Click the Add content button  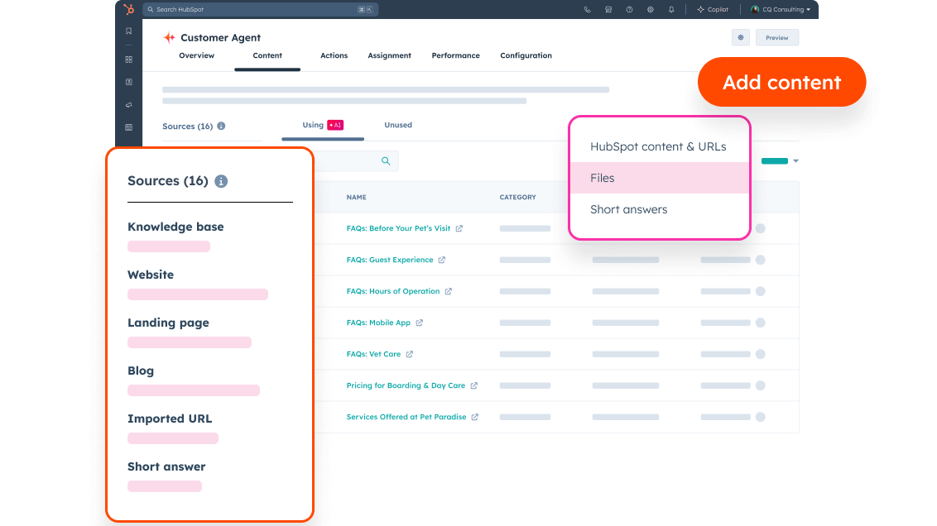pyautogui.click(x=781, y=82)
